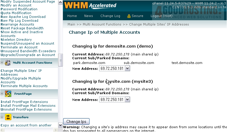Viewport: 227px width, 132px height.
Task: Click Logout (root) link
Action: point(161,16)
